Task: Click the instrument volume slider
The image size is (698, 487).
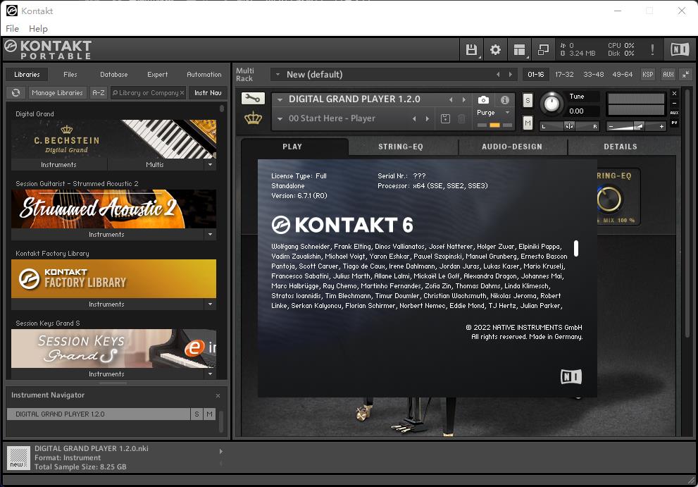Action: tap(636, 126)
